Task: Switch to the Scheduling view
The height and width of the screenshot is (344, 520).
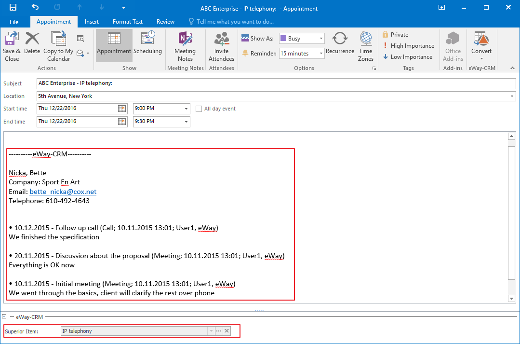Action: [147, 43]
